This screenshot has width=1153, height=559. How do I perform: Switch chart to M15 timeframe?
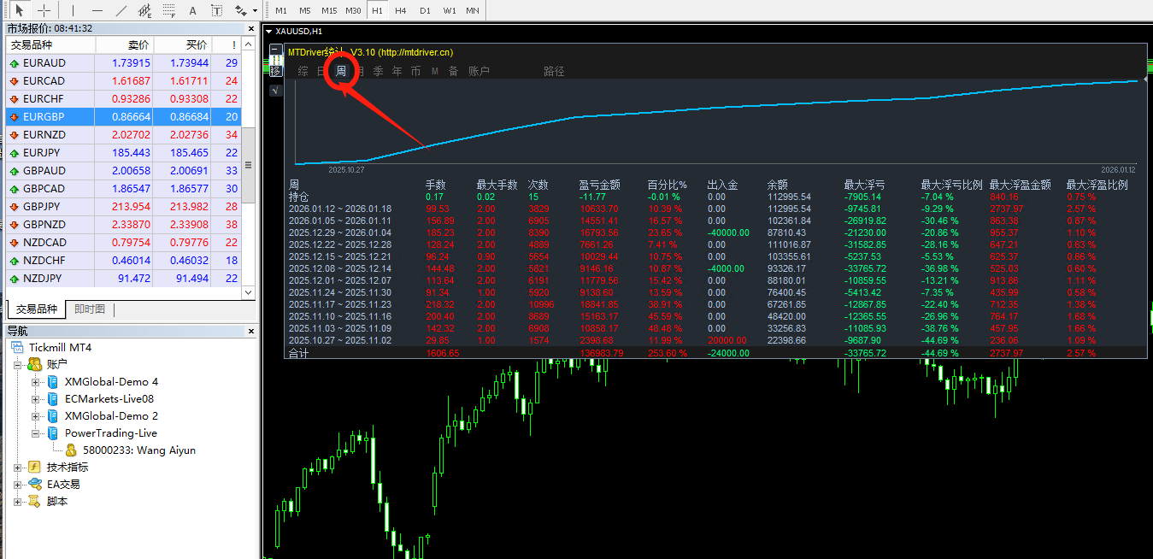click(x=329, y=10)
